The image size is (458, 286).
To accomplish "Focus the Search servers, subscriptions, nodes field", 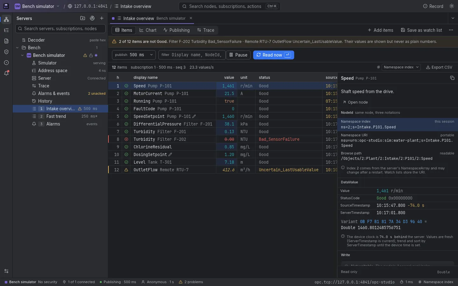I will 60,29.
